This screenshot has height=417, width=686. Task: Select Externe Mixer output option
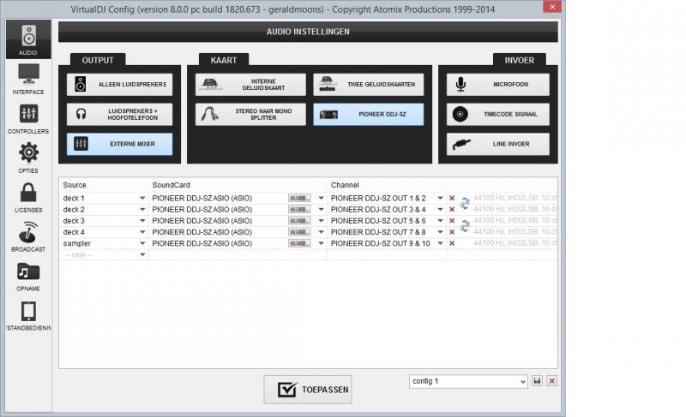tap(119, 144)
